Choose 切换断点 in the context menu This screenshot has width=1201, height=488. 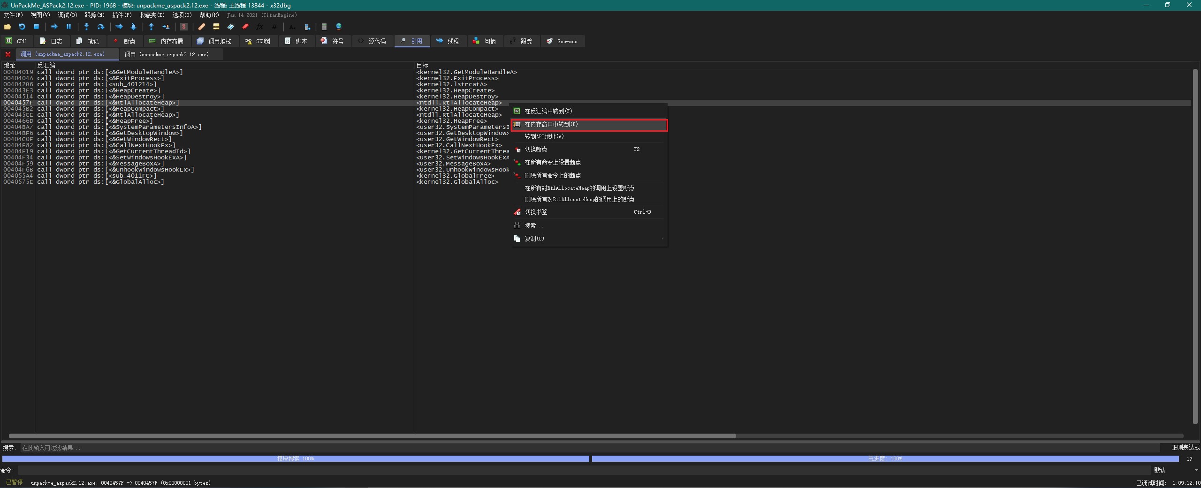click(536, 149)
